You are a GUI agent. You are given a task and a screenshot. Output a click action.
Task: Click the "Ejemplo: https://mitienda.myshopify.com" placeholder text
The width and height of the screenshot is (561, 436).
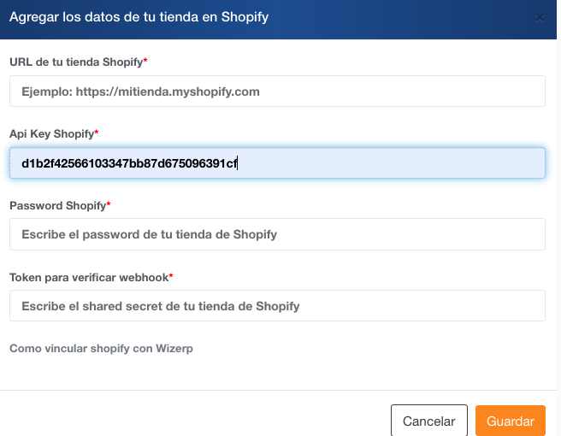coord(140,91)
